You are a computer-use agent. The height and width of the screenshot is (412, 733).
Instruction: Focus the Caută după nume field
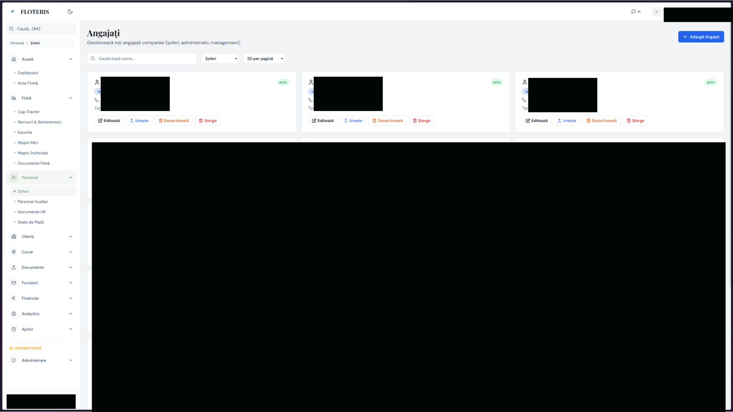point(142,58)
